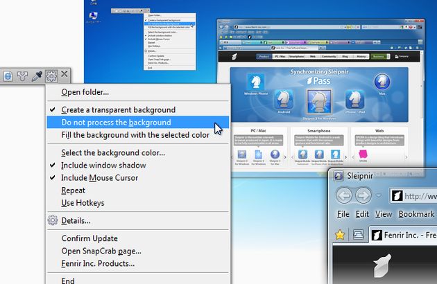
Task: Advance the PC / Mac carousel with right arrow
Action: pyautogui.click(x=285, y=157)
